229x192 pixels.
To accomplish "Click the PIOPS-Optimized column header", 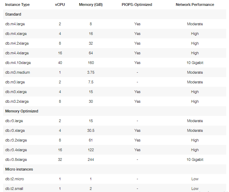I will point(137,4).
